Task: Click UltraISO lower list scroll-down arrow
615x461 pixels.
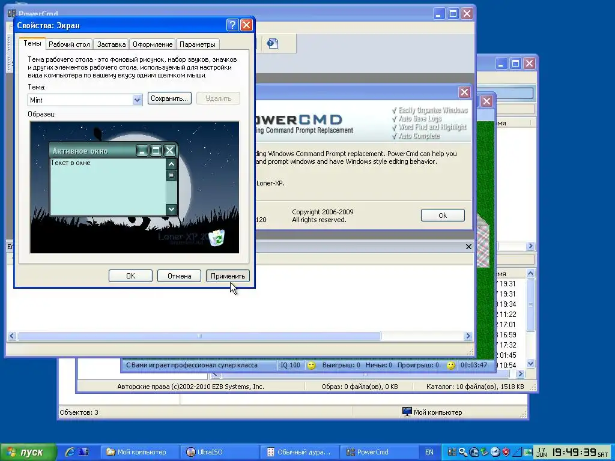Action: point(530,364)
